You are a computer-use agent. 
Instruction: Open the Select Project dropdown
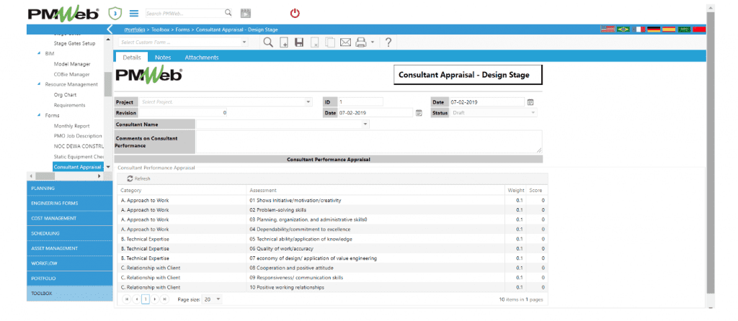coord(308,102)
